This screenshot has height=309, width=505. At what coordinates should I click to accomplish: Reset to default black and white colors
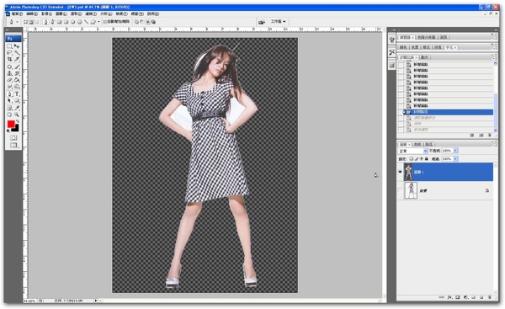coord(8,131)
